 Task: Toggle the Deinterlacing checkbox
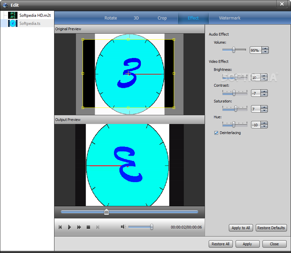pyautogui.click(x=216, y=133)
